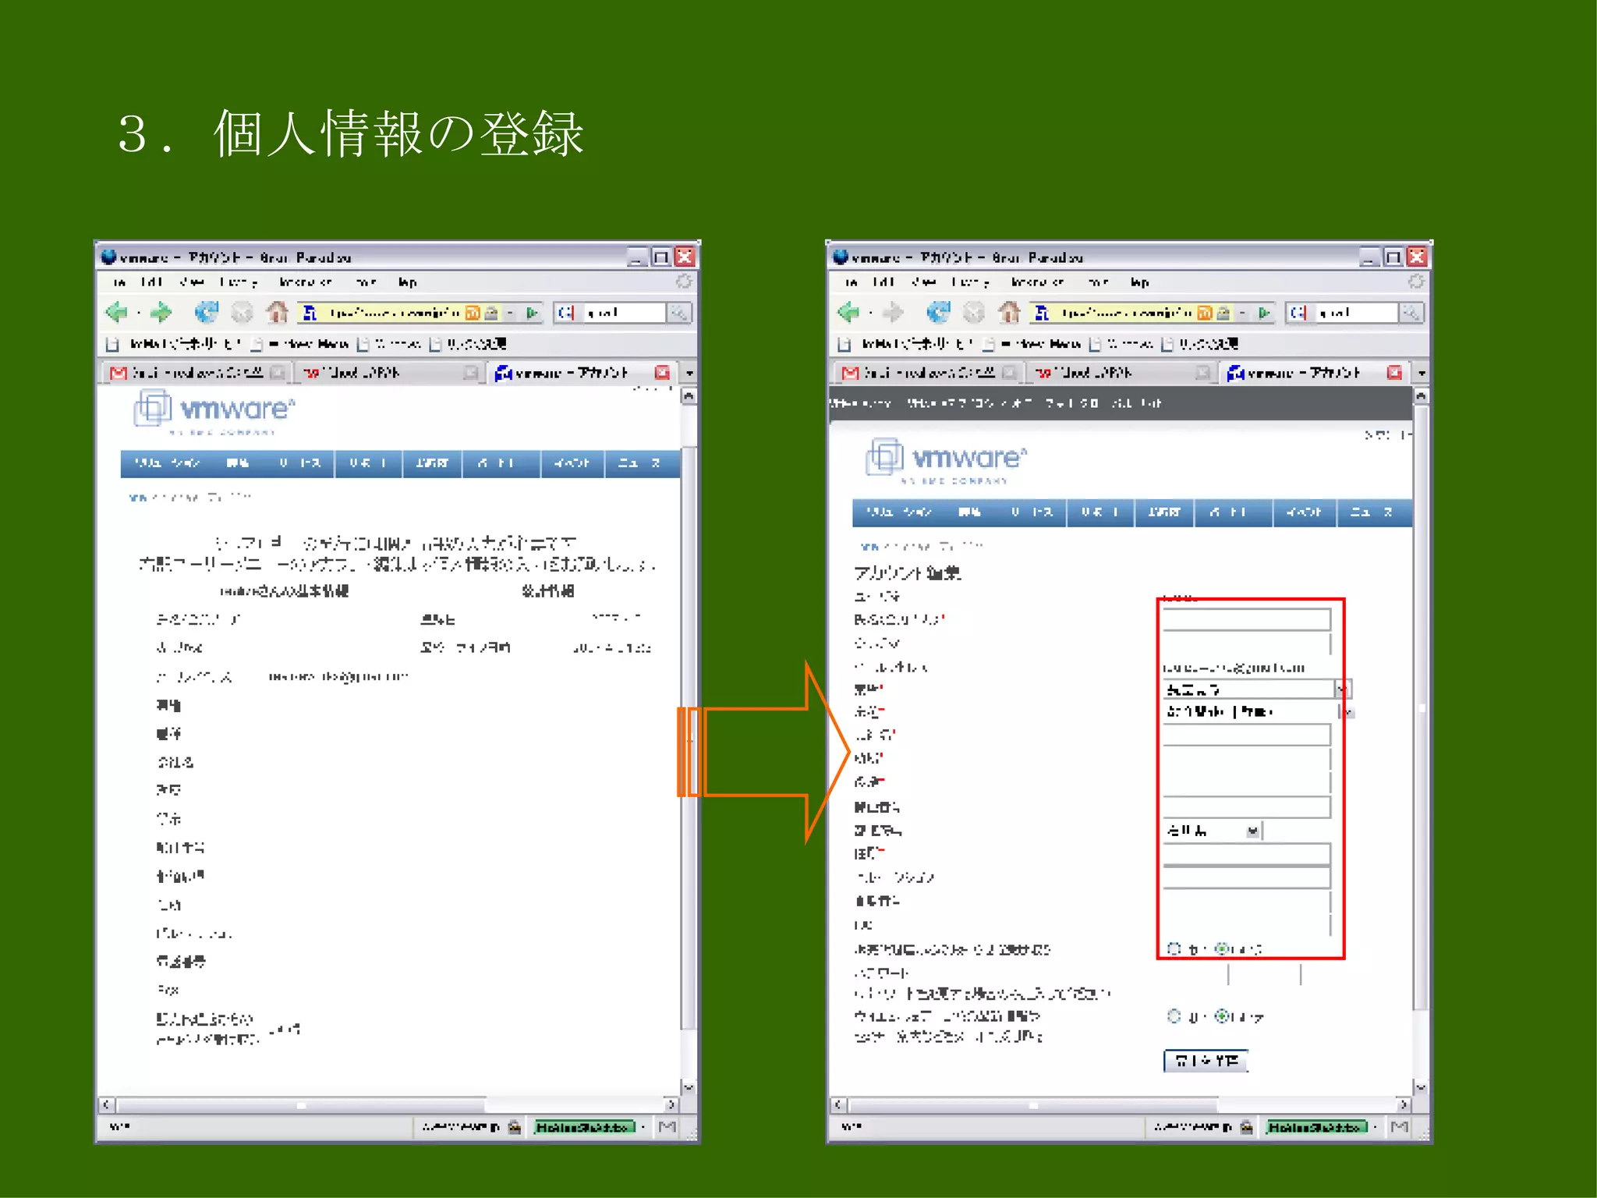Click search magnifier icon in right browser
The width and height of the screenshot is (1597, 1198).
pos(1411,313)
